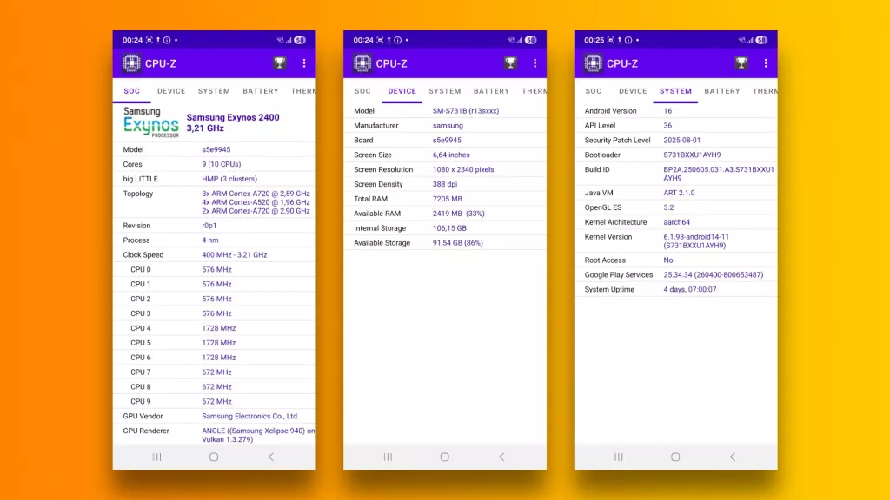Screen dimensions: 890x500
Task: Tap the Google Play Services version value
Action: 714,275
